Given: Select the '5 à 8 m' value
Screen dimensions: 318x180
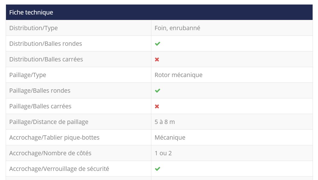Looking at the screenshot, I should (165, 122).
